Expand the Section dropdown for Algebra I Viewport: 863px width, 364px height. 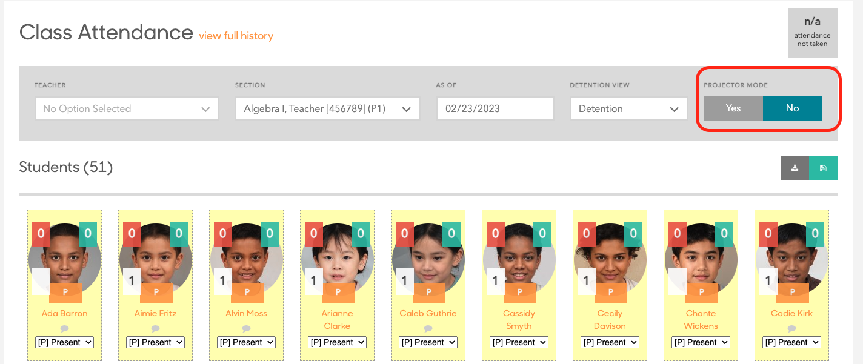[327, 109]
